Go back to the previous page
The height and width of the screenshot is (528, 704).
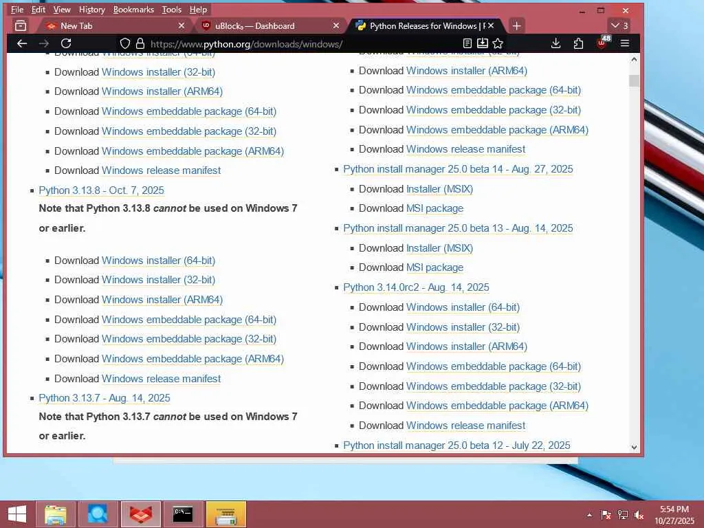21,43
